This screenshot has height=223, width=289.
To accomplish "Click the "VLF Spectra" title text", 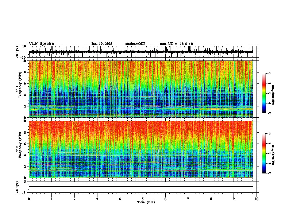I will 41,44.
